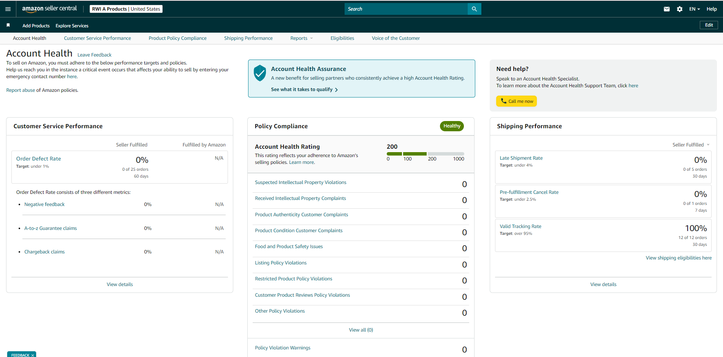Click the Account Health Rating progress bar
723x357 pixels.
point(426,154)
